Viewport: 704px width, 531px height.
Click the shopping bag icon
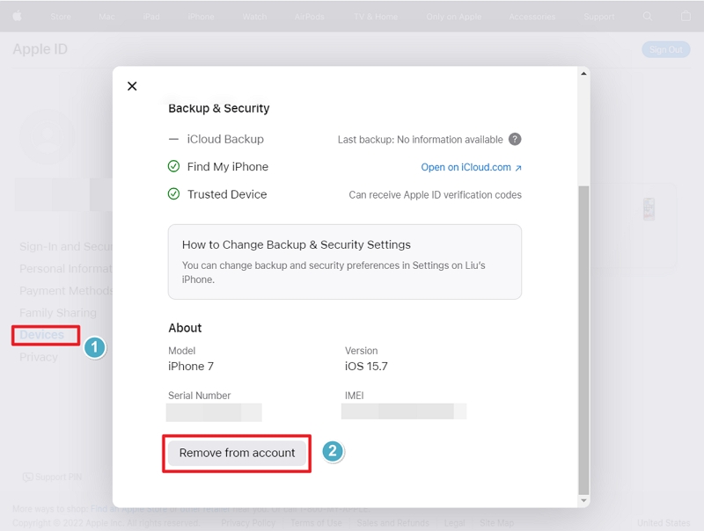pyautogui.click(x=686, y=16)
